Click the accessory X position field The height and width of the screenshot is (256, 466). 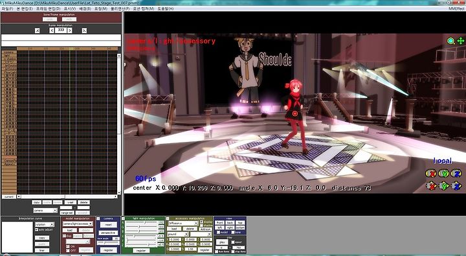click(175, 239)
